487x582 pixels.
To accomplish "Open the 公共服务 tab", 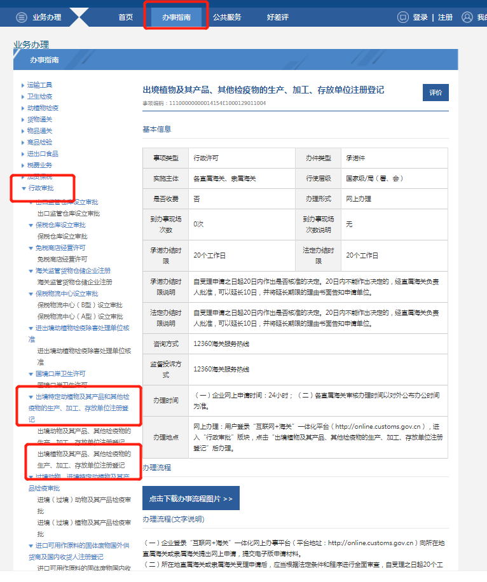I will pyautogui.click(x=227, y=17).
